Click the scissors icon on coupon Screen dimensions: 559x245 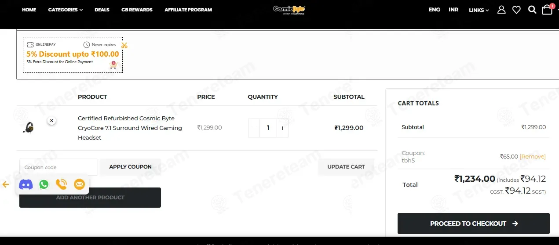click(x=124, y=45)
